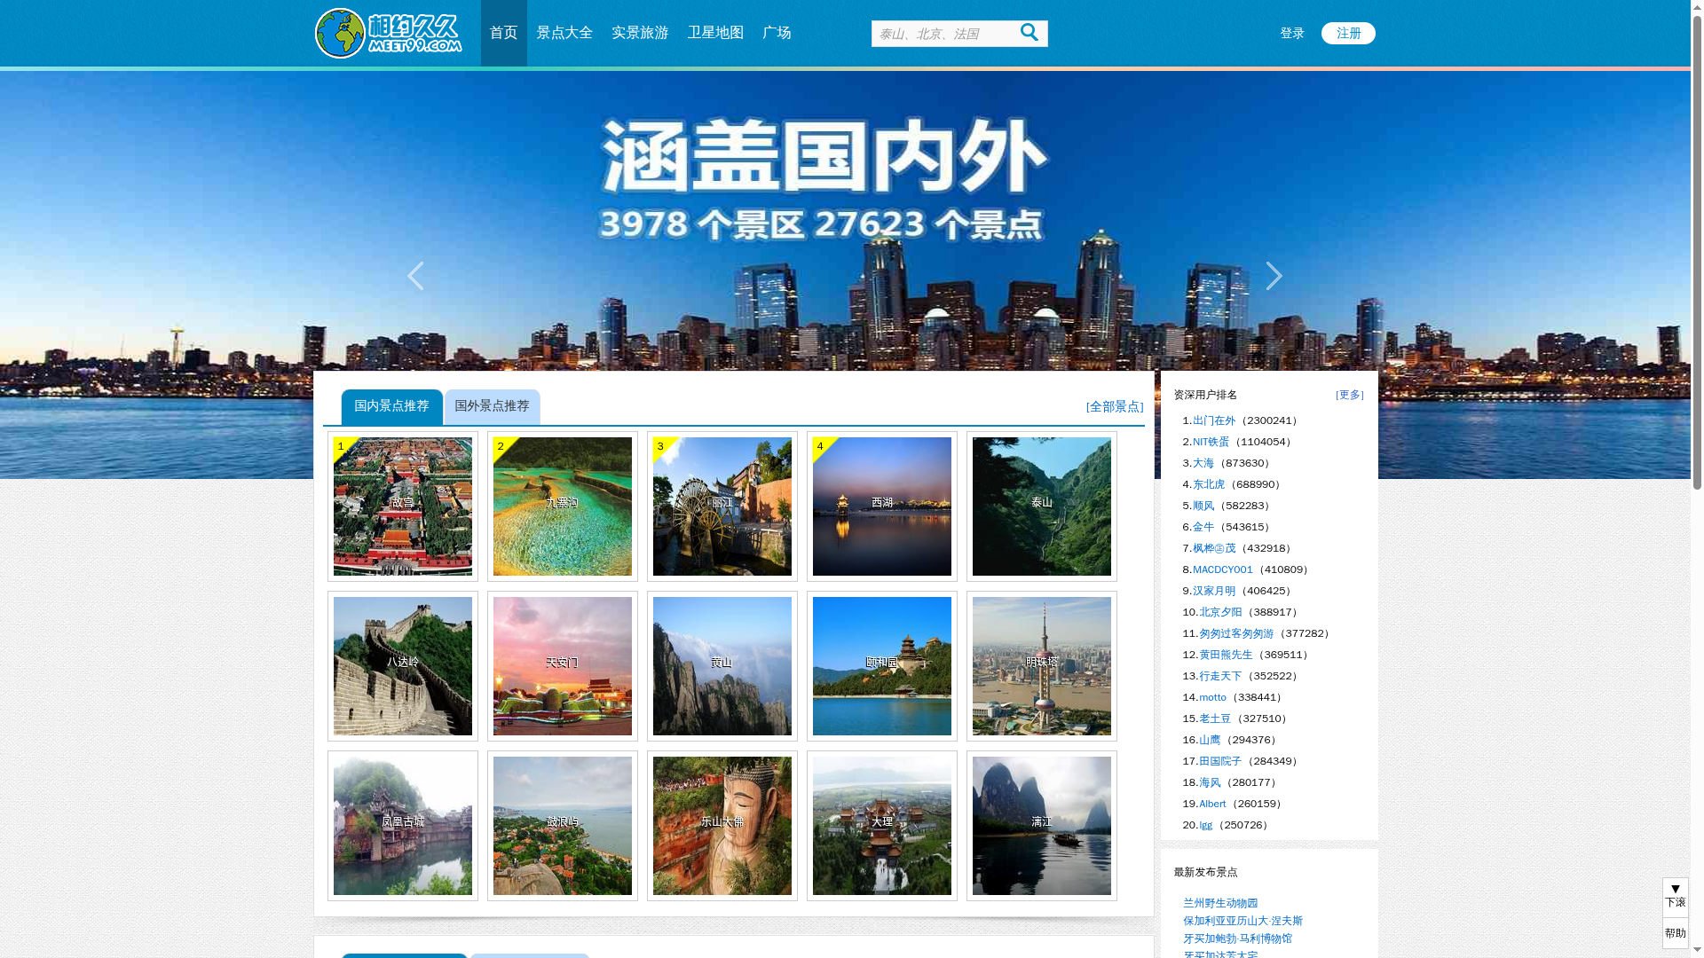Switch to 国内景点推荐 tab
This screenshot has height=958, width=1704.
click(391, 406)
